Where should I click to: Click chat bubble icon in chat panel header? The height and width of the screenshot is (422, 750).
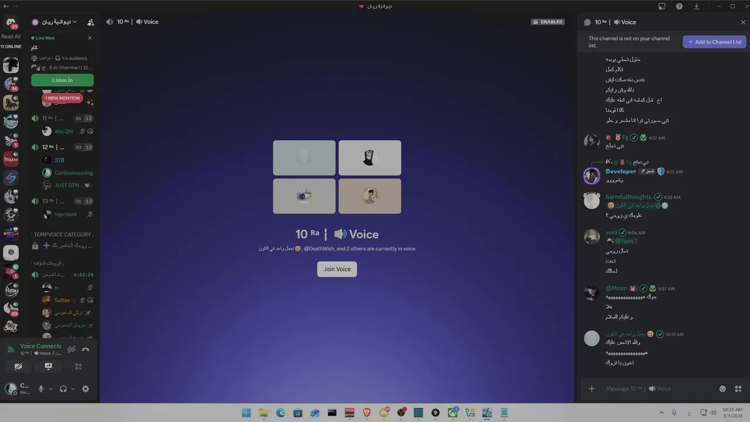[587, 22]
